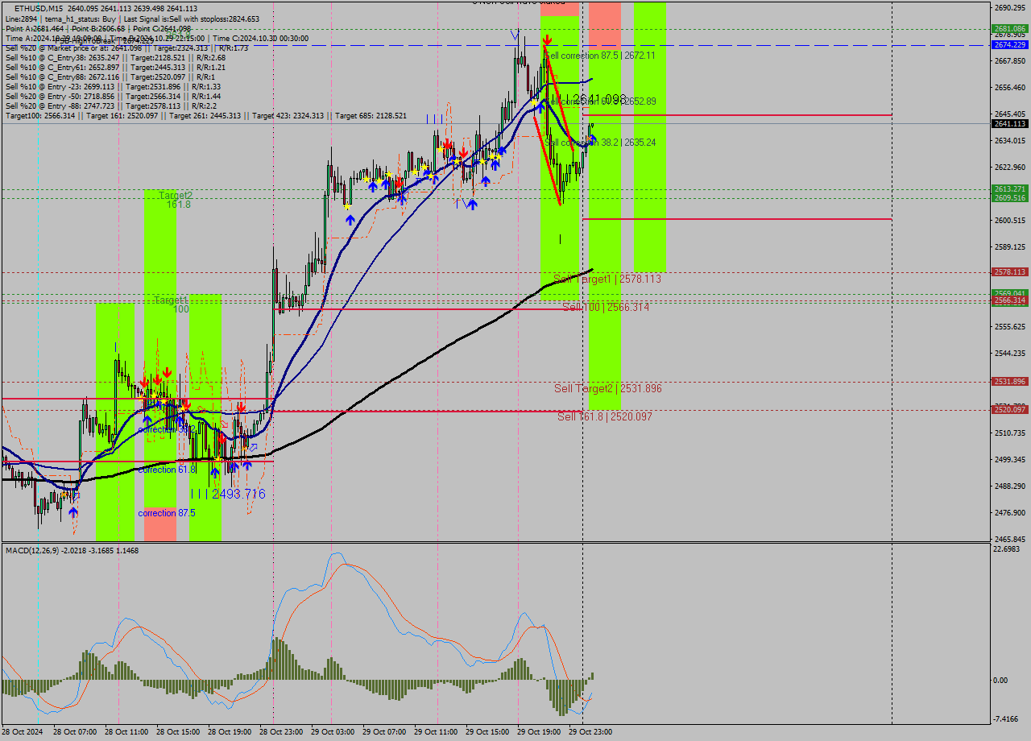The height and width of the screenshot is (741, 1031).
Task: Click the 28 Oct 2024 time axis label
Action: pyautogui.click(x=23, y=732)
